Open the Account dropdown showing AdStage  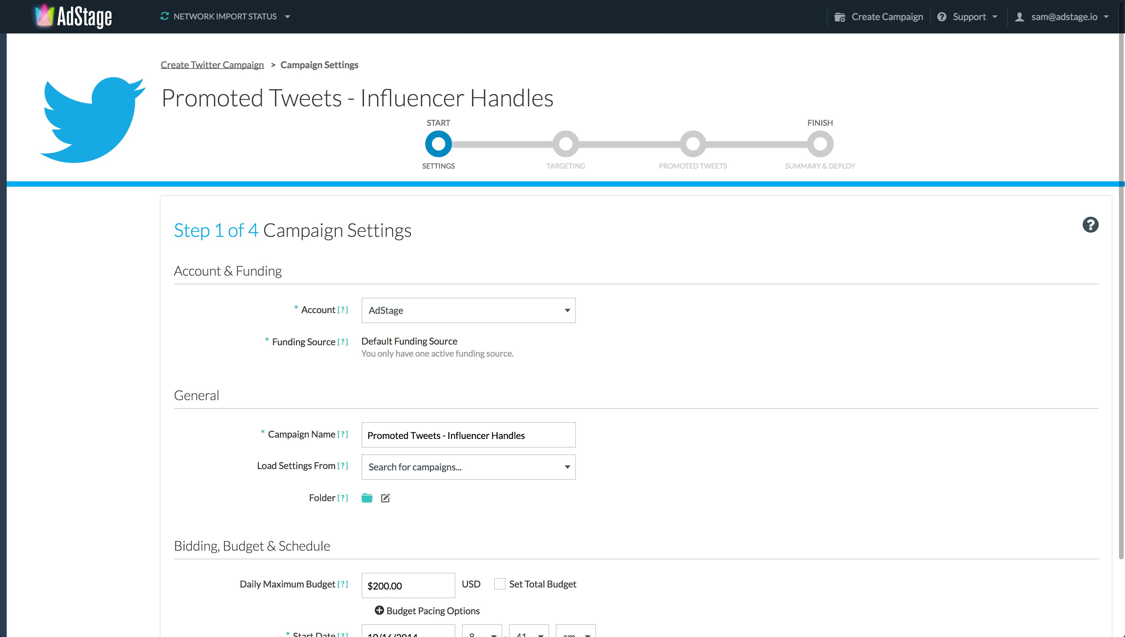468,310
